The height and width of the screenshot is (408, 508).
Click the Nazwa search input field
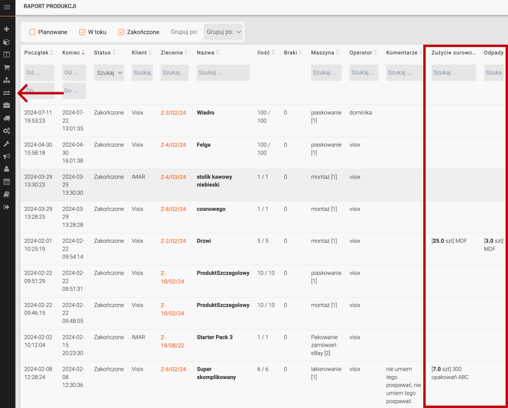(x=223, y=73)
